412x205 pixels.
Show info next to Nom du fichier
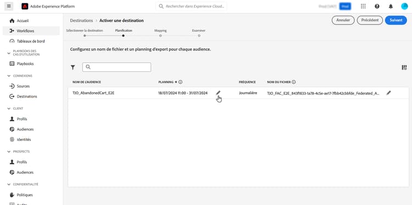coord(294,82)
